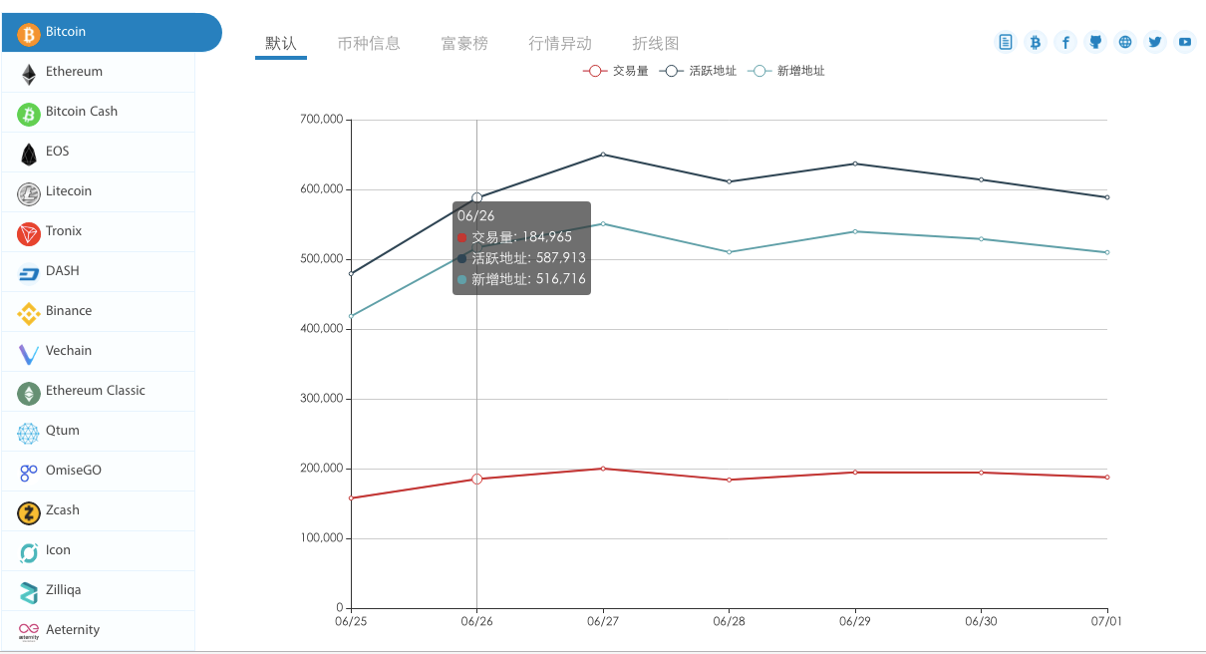
Task: Click the black EOS logo
Action: point(29,155)
